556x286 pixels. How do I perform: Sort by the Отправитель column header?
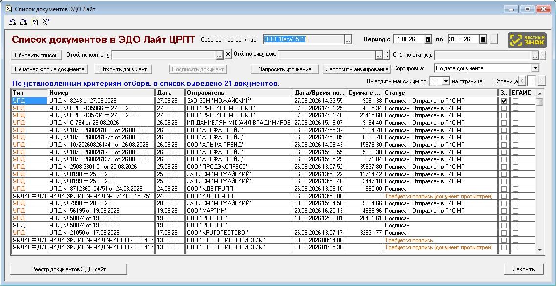238,93
